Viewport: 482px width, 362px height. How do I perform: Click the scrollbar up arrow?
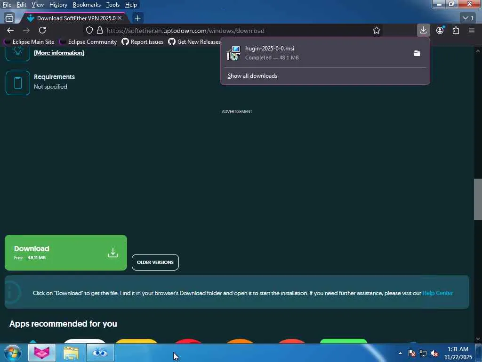coord(478,51)
